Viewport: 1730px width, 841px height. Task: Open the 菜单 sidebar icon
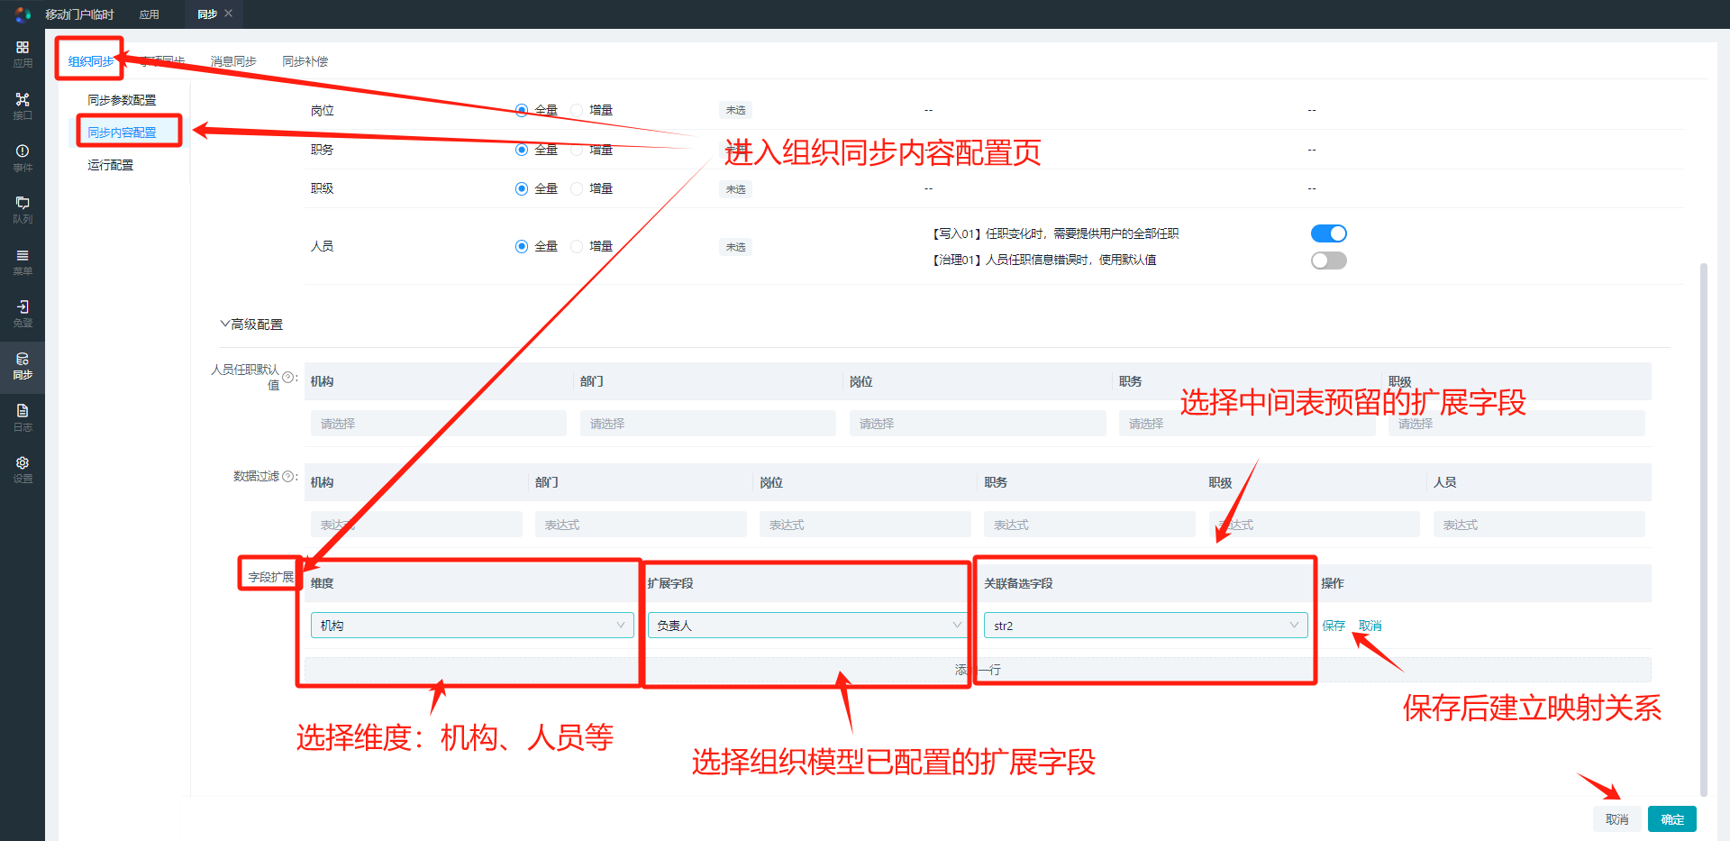pyautogui.click(x=23, y=261)
